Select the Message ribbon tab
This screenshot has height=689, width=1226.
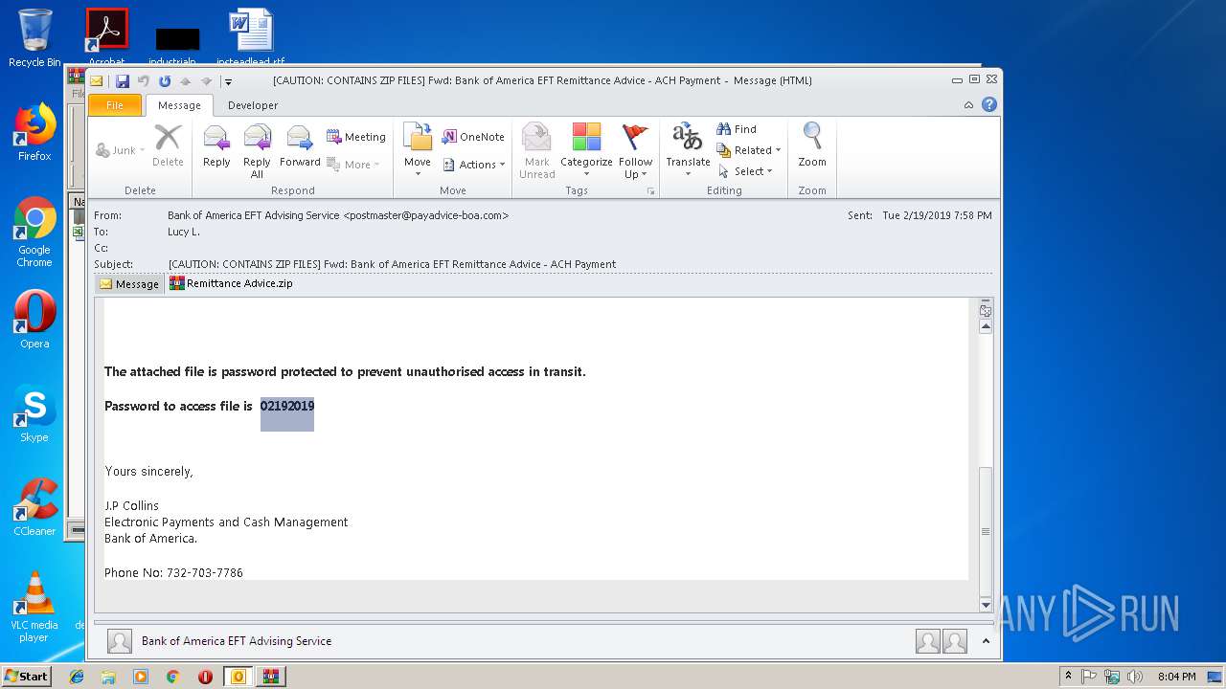pyautogui.click(x=179, y=105)
